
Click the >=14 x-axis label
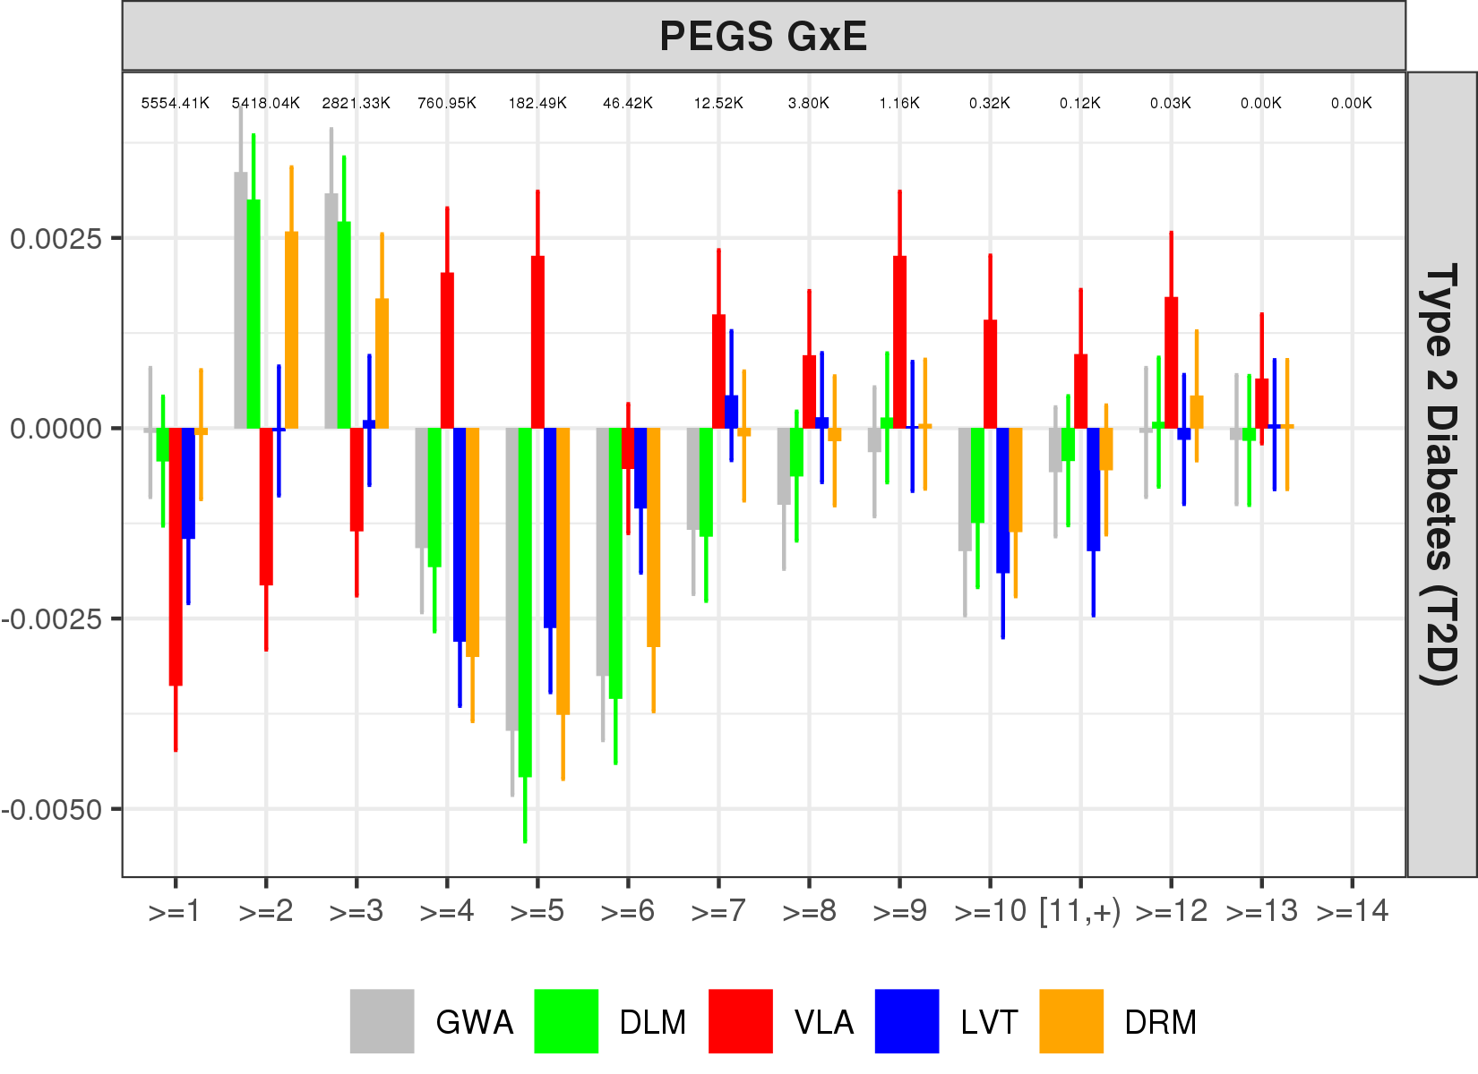pyautogui.click(x=1352, y=911)
